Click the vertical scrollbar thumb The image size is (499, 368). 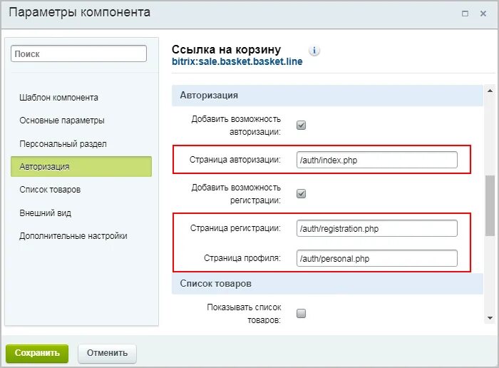pos(490,205)
